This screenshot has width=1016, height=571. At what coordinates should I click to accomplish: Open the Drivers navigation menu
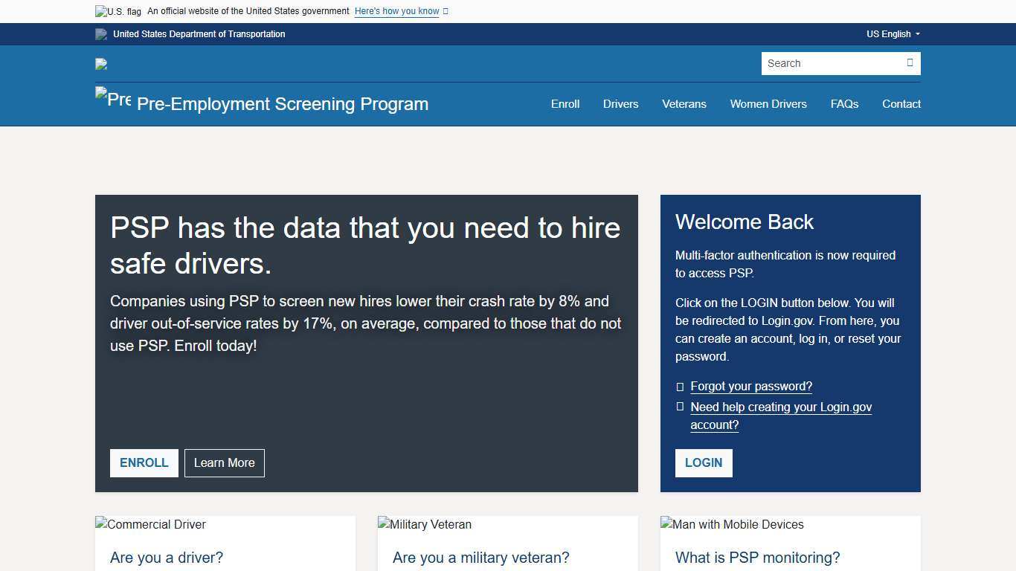(x=620, y=104)
